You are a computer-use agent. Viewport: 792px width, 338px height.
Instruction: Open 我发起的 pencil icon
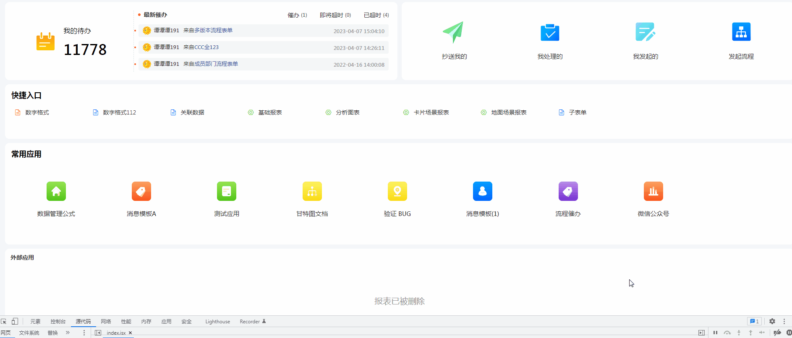645,32
